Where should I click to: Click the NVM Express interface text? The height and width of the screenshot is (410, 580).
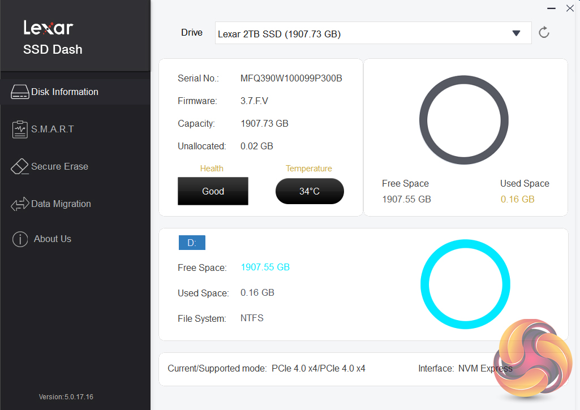pyautogui.click(x=486, y=369)
